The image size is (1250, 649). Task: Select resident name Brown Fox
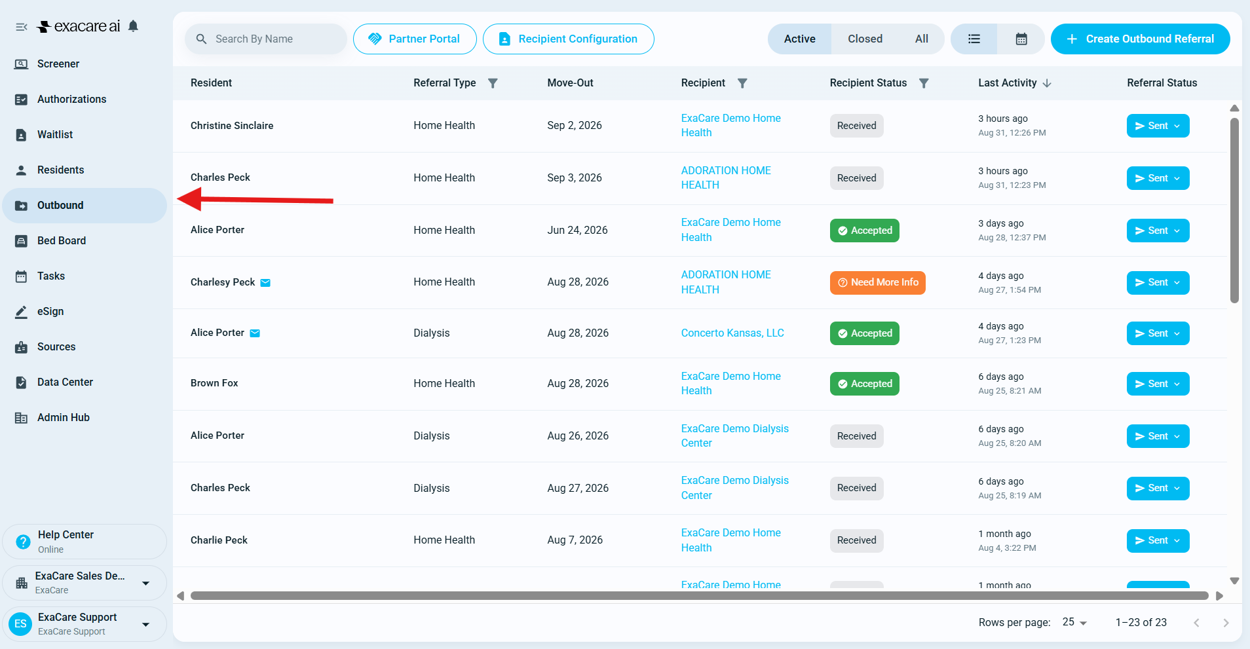coord(214,384)
